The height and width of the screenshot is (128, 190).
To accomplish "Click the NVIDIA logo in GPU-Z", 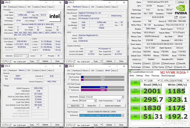I will point(181,10).
